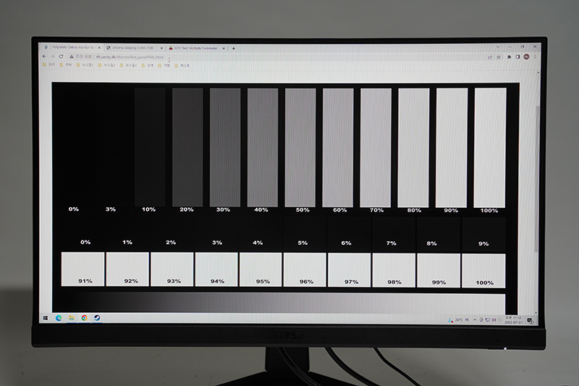Bookmark this page with the star icon

(x=499, y=57)
